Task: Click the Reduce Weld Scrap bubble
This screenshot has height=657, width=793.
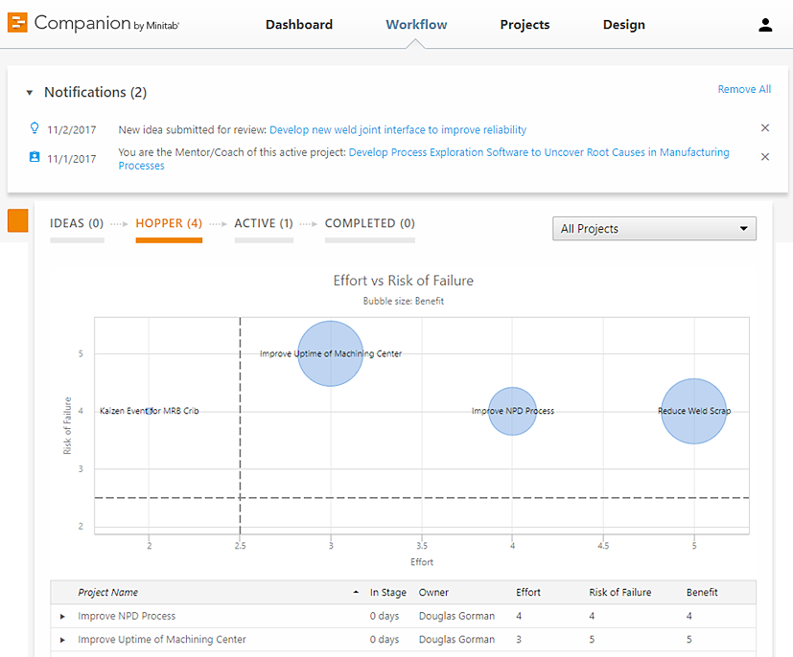Action: [x=693, y=411]
